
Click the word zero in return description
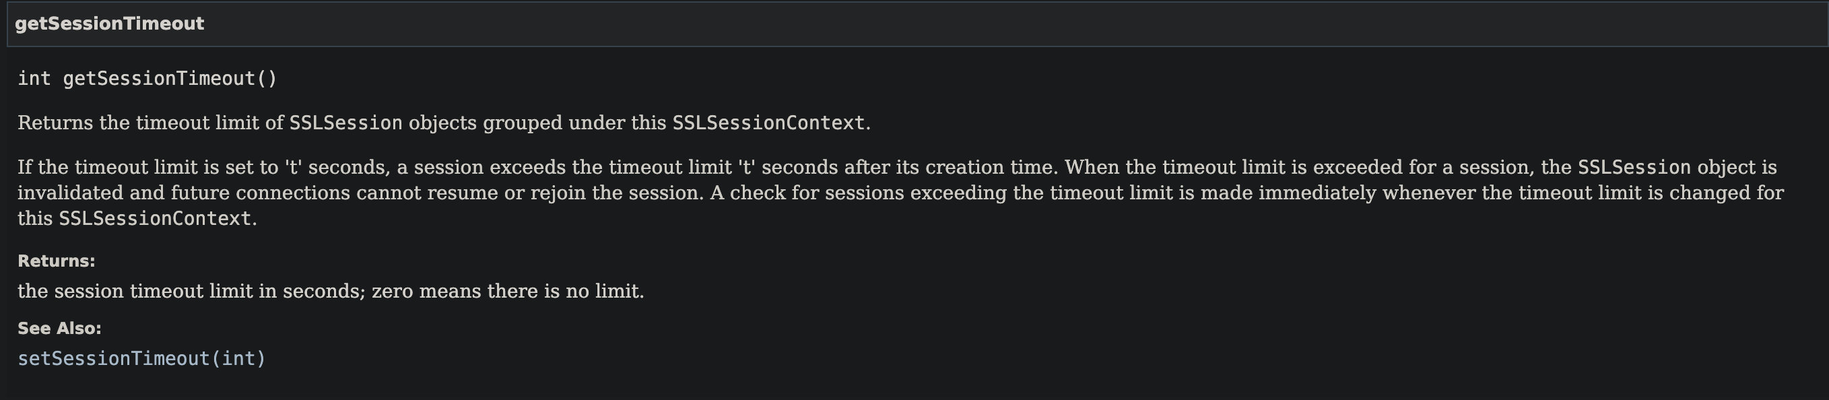pyautogui.click(x=392, y=292)
